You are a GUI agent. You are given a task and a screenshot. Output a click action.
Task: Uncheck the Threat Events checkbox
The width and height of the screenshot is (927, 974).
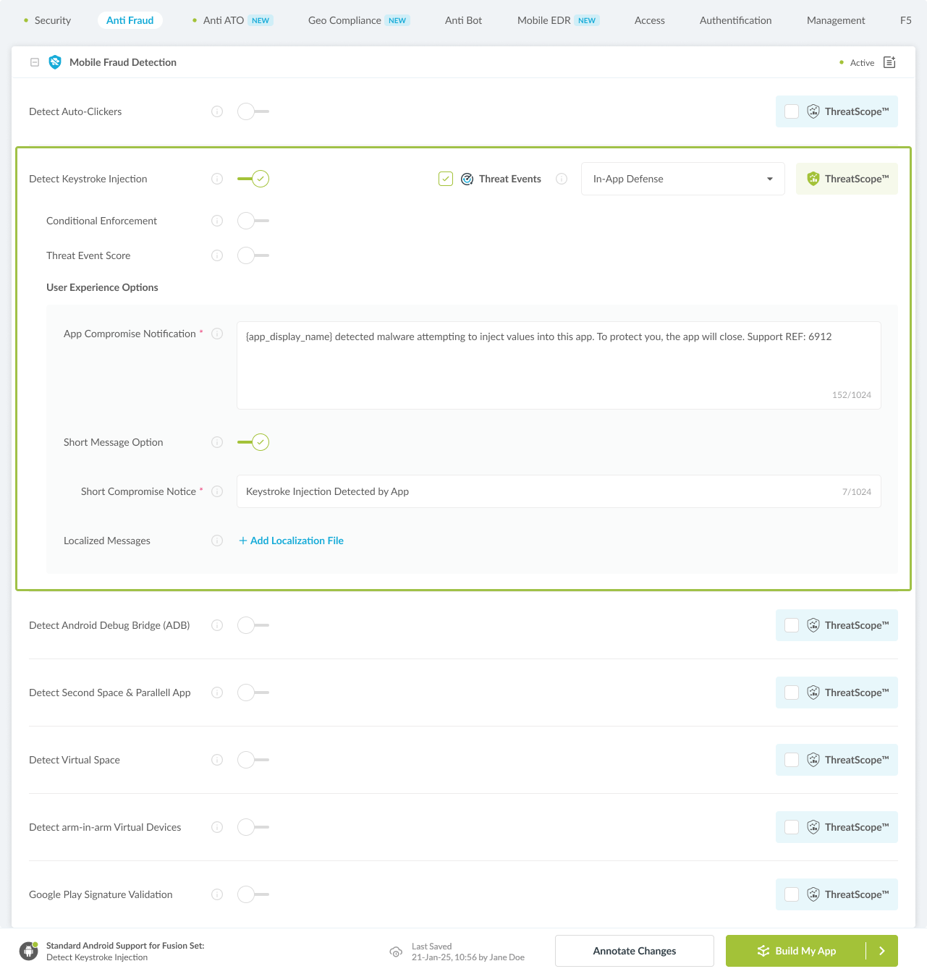[x=445, y=178]
